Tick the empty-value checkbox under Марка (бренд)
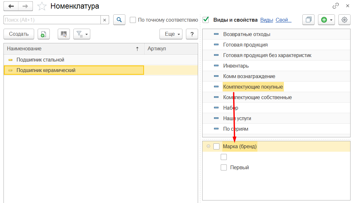The image size is (355, 203). coord(224,157)
